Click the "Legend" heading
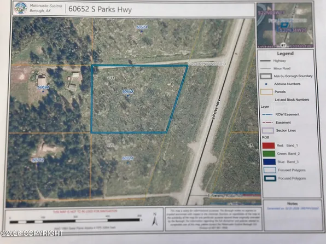326x244 pixels. point(286,54)
